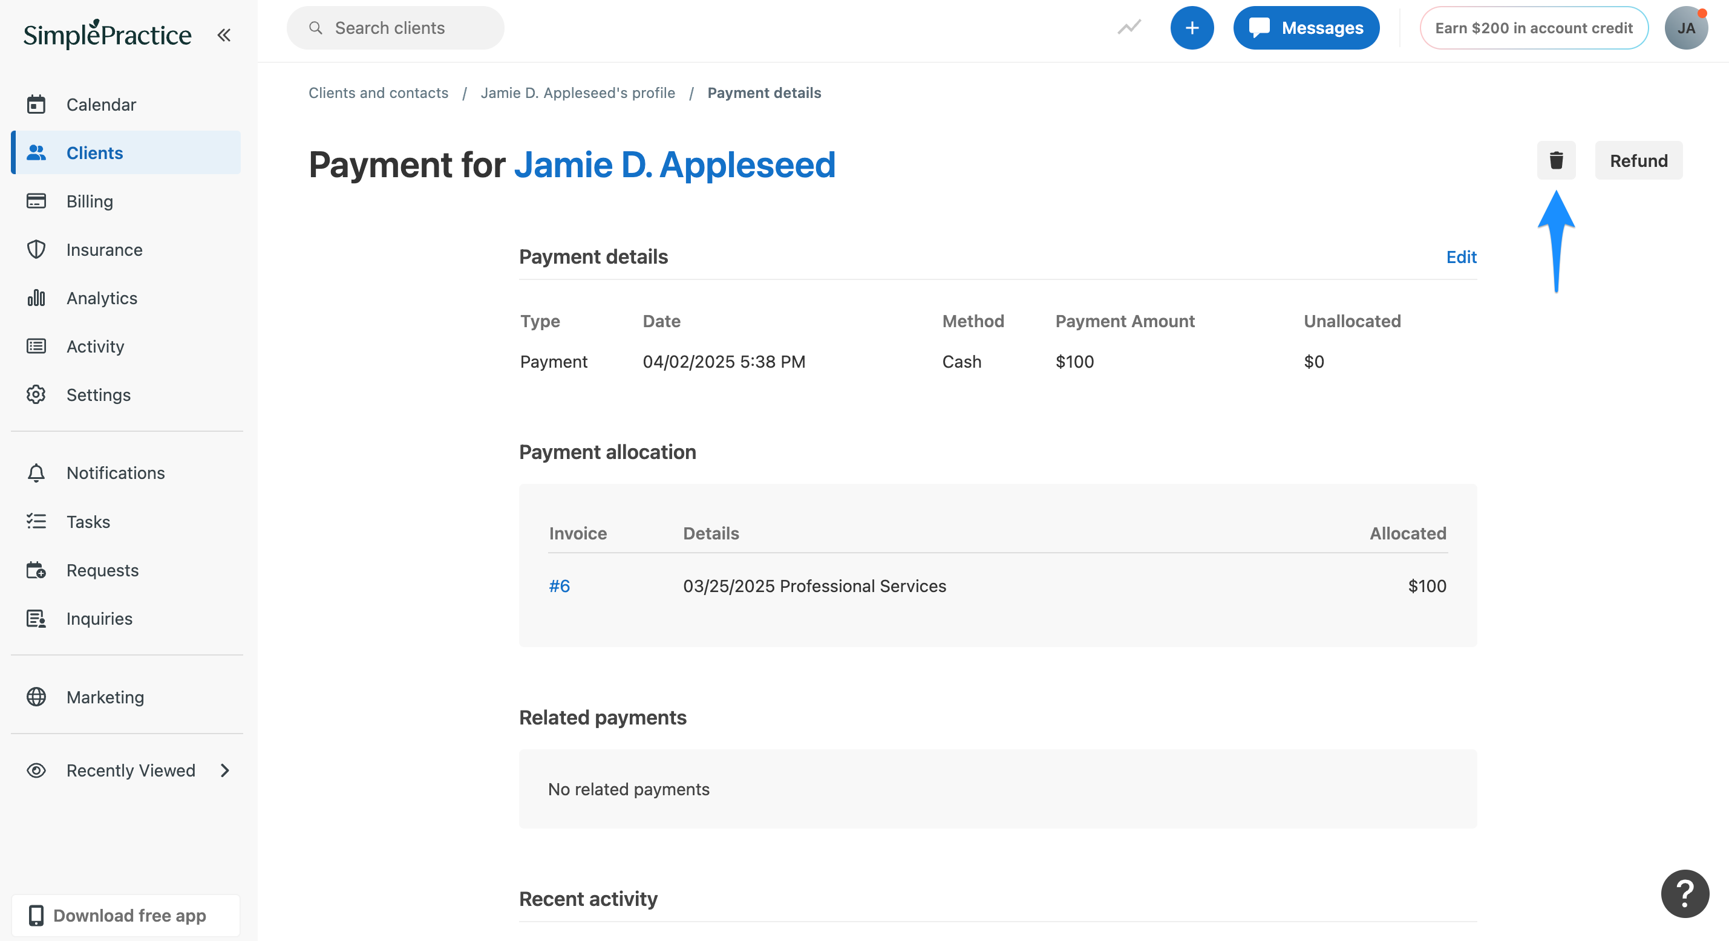1729x941 pixels.
Task: Click the Insurance shield icon
Action: pyautogui.click(x=36, y=250)
